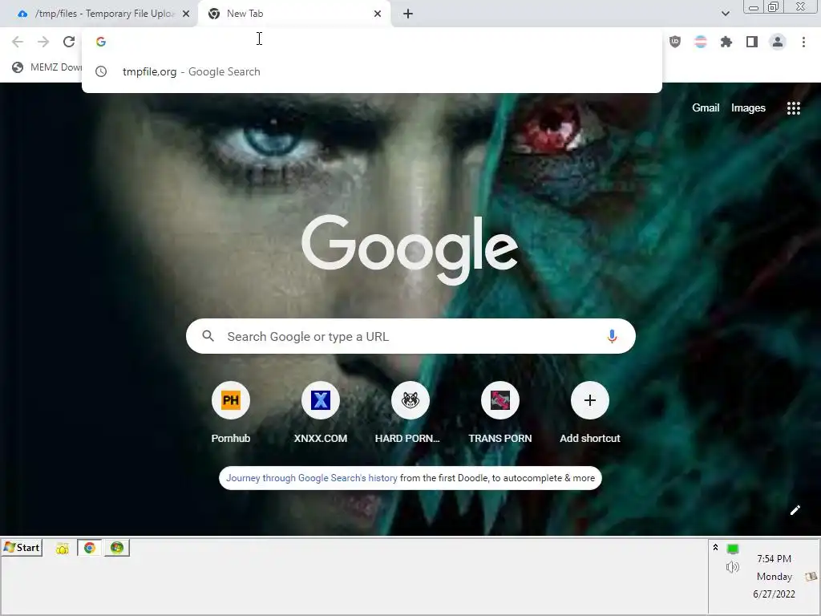Reload the current page
Viewport: 821px width, 616px height.
(69, 42)
